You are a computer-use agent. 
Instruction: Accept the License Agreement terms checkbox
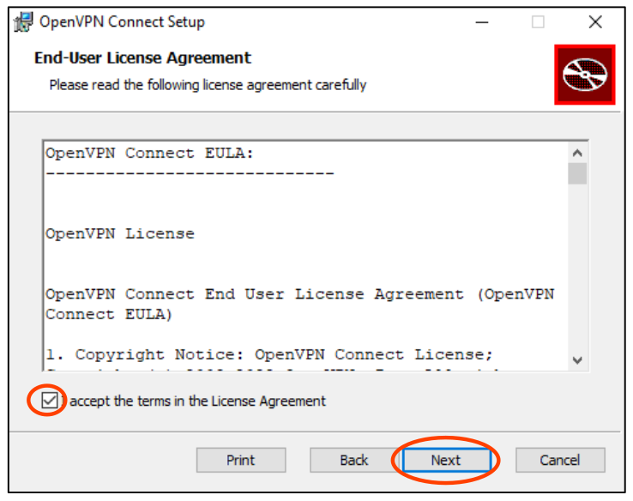pos(51,401)
